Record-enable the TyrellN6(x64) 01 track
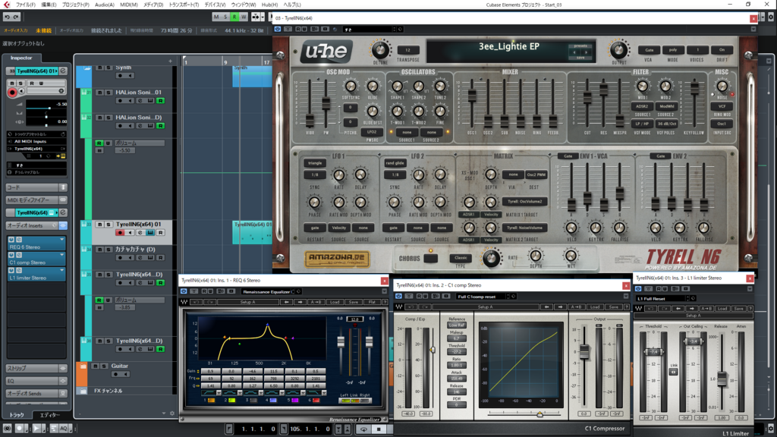 120,232
